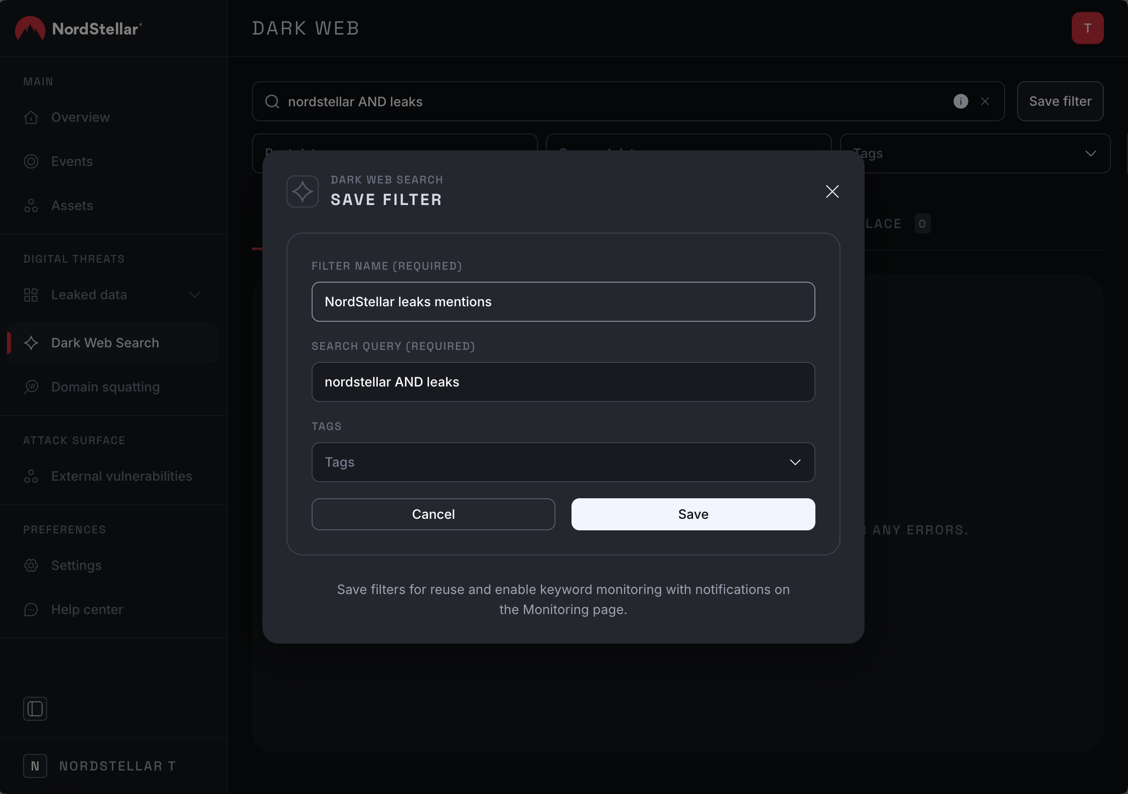This screenshot has width=1128, height=794.
Task: Clear the search query with X
Action: click(985, 101)
